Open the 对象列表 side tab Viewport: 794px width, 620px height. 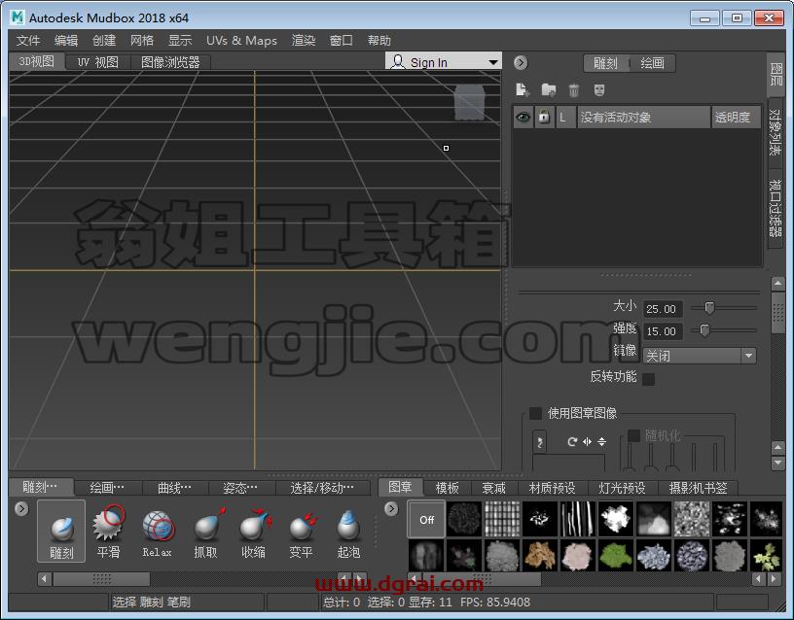coord(775,132)
